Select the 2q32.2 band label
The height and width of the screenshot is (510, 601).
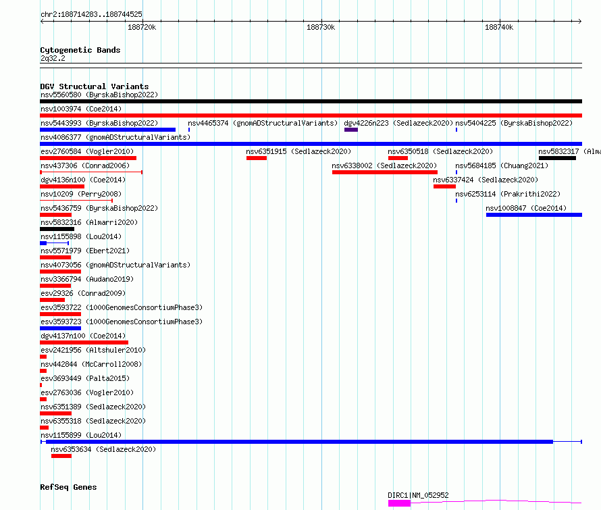53,58
